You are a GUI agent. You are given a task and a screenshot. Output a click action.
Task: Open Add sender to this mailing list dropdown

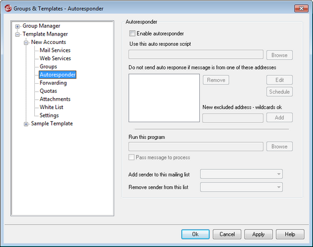[x=241, y=174]
